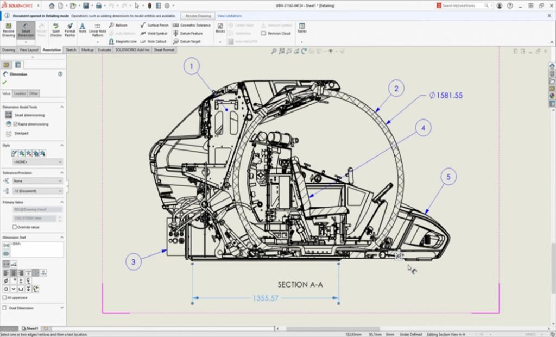Insert a Surface Finish symbol
This screenshot has height=337, width=556.
(x=154, y=25)
